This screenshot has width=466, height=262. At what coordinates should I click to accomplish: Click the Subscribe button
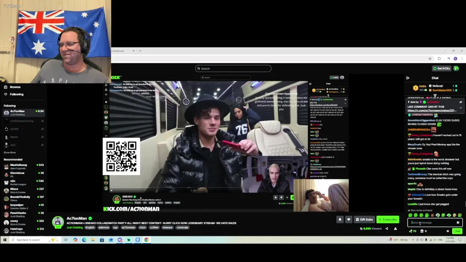point(387,219)
